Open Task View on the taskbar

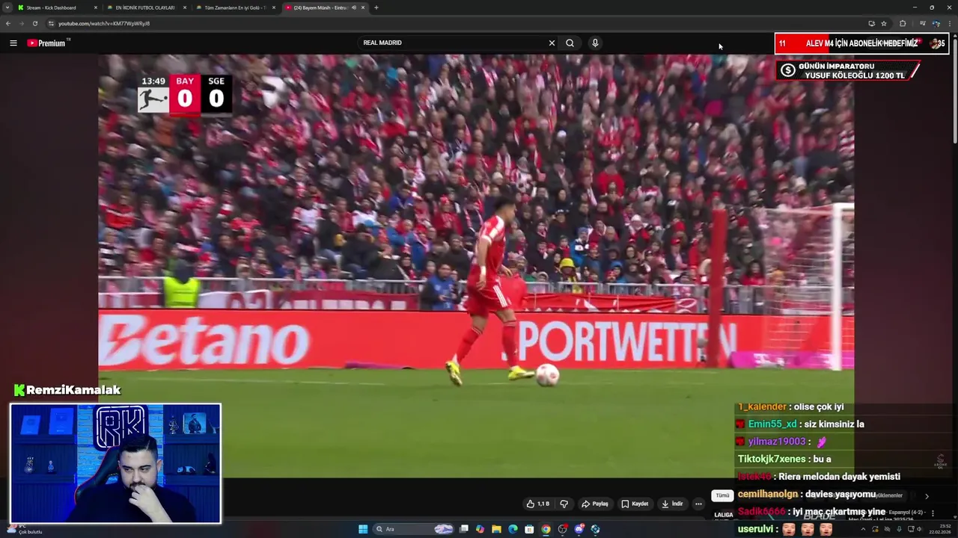463,529
